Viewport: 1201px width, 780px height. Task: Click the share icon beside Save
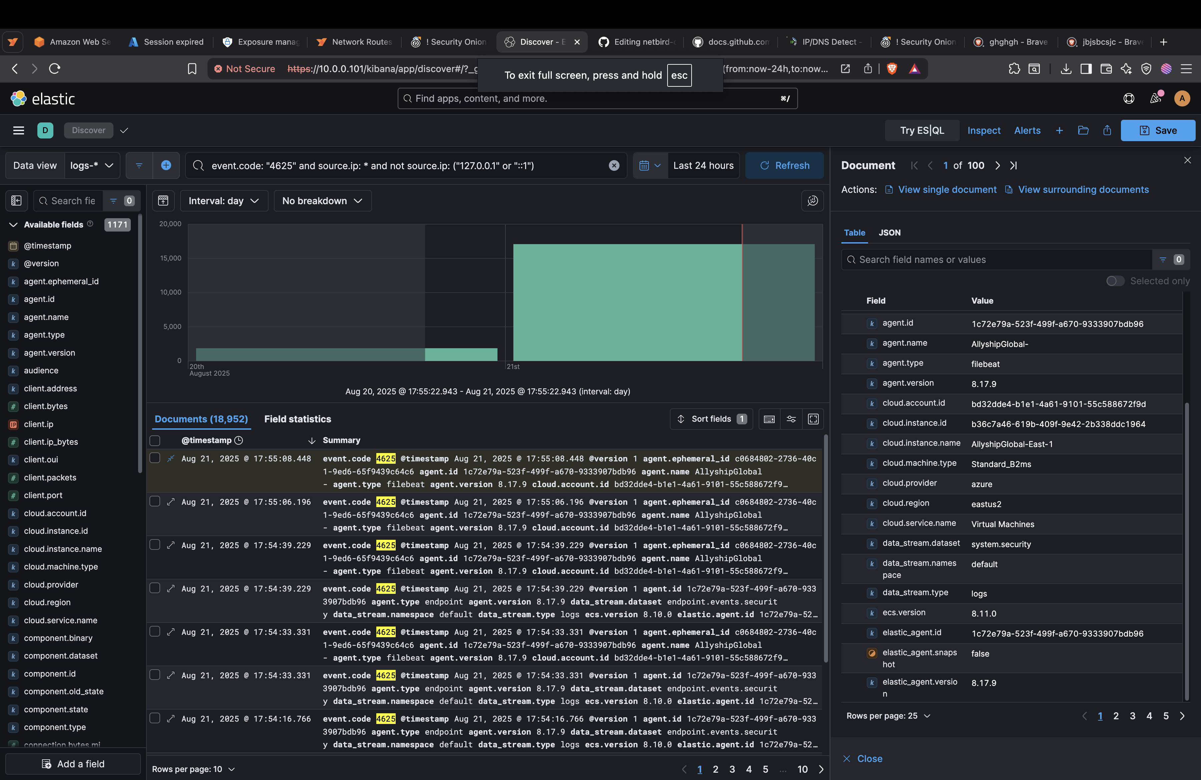point(1107,131)
